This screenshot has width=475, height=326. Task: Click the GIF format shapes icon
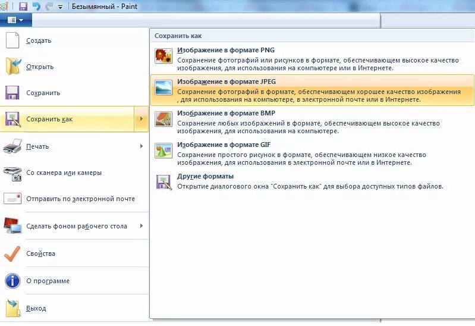[x=163, y=151]
